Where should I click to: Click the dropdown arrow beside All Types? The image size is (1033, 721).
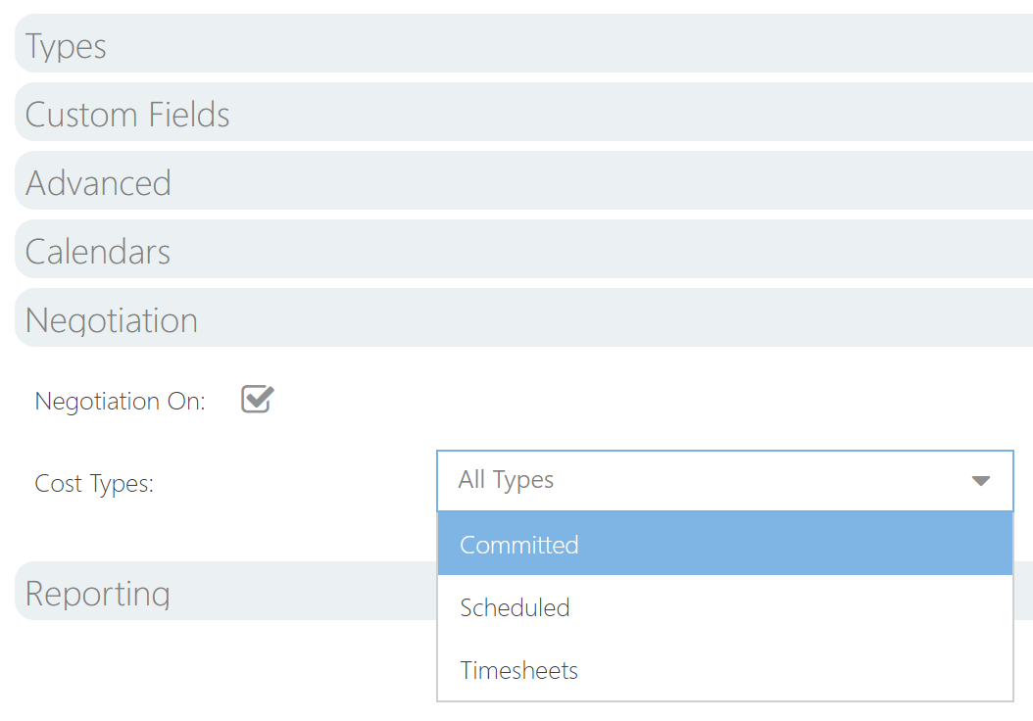point(980,481)
